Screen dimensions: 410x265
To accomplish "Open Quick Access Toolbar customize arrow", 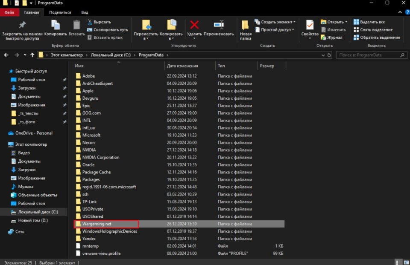I will point(31,3).
